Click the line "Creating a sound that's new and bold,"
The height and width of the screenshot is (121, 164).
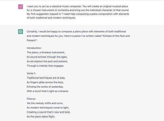(x=48, y=112)
